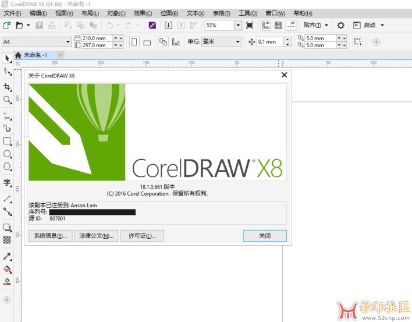Open the Welcome screen home icon

(18, 55)
